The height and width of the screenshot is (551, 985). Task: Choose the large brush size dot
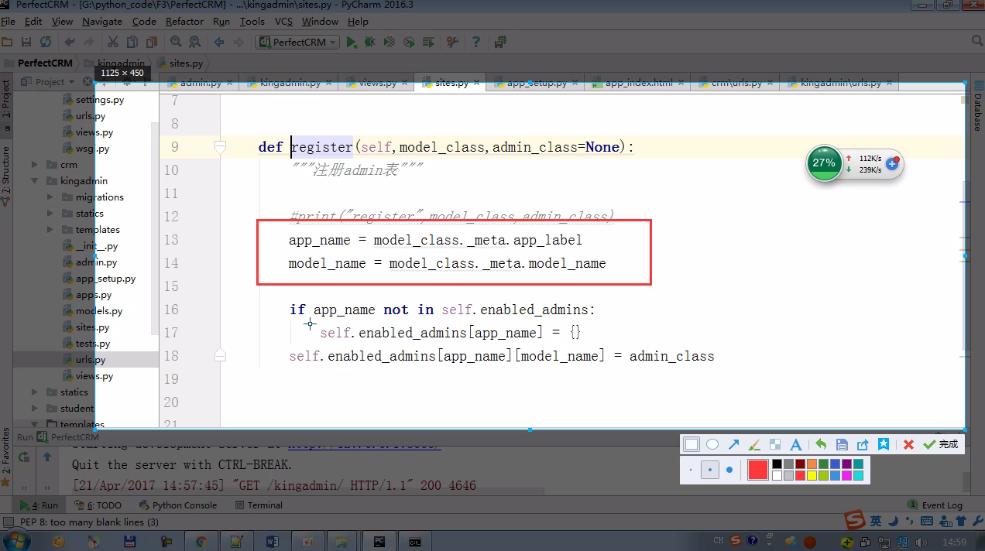click(729, 470)
